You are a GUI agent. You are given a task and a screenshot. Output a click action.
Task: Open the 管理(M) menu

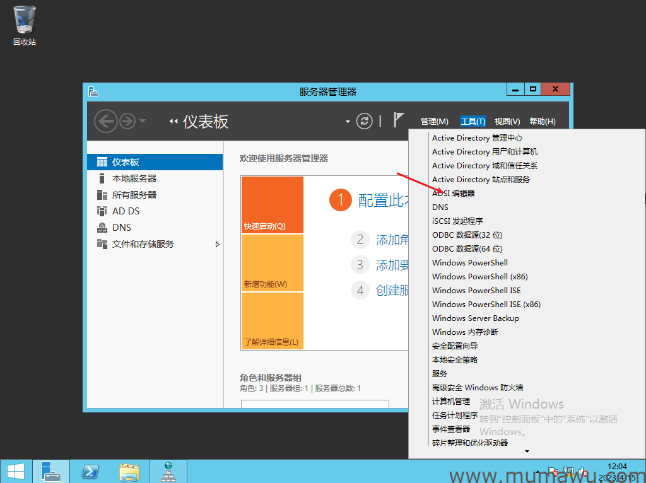pyautogui.click(x=435, y=122)
